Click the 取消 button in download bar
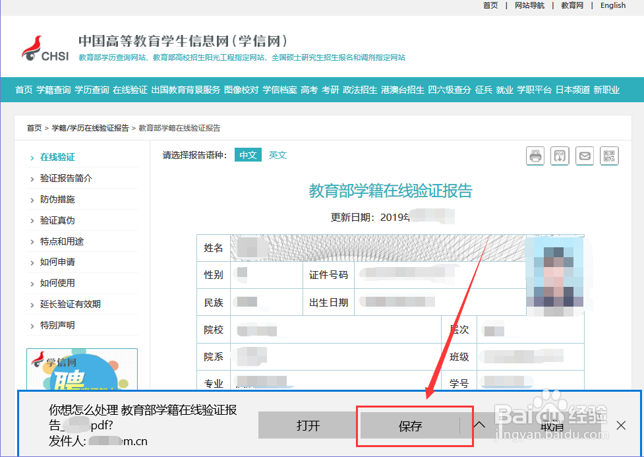The height and width of the screenshot is (457, 644). 552,426
